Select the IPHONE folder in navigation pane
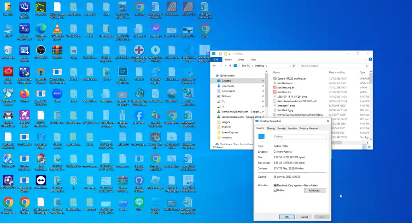The image size is (412, 223). pos(226,127)
